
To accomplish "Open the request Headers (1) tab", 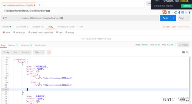I will [38, 27].
